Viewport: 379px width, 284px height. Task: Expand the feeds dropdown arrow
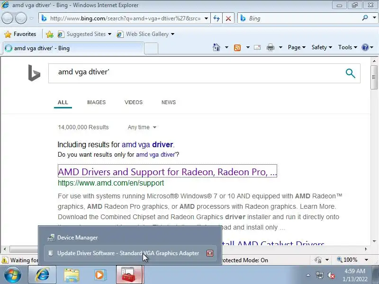pos(248,47)
